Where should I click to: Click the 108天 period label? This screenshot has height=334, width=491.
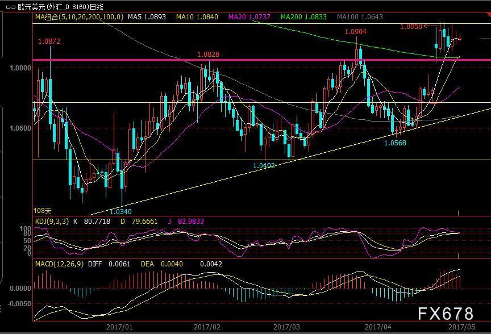[42, 211]
